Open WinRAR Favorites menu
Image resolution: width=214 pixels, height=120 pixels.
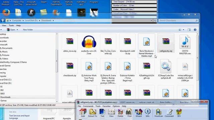106,106
